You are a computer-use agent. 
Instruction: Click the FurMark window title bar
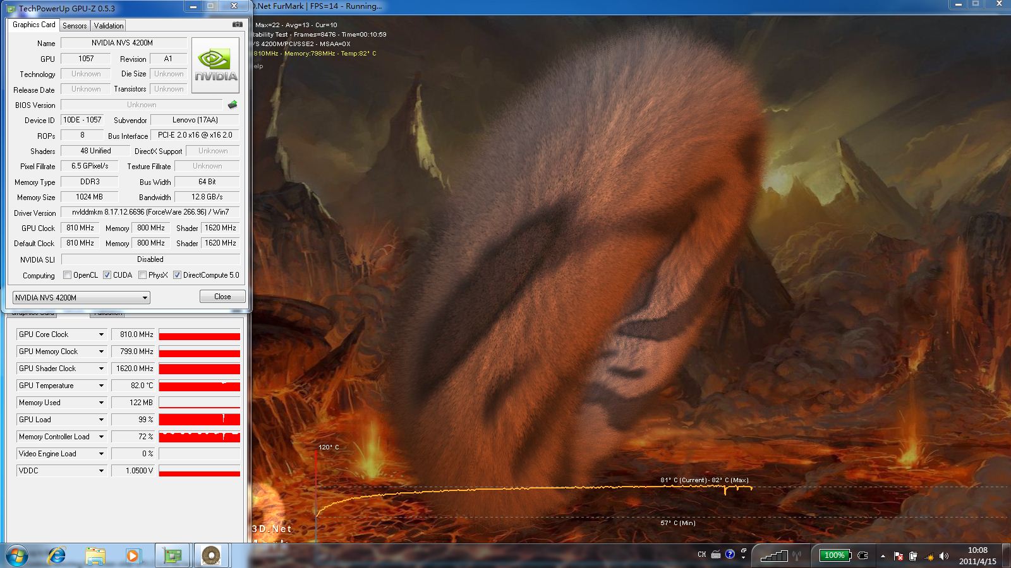point(600,6)
